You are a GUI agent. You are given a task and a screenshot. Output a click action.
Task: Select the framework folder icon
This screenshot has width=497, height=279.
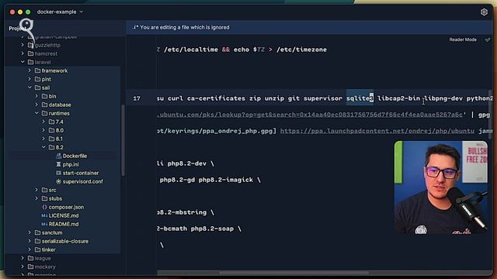37,71
